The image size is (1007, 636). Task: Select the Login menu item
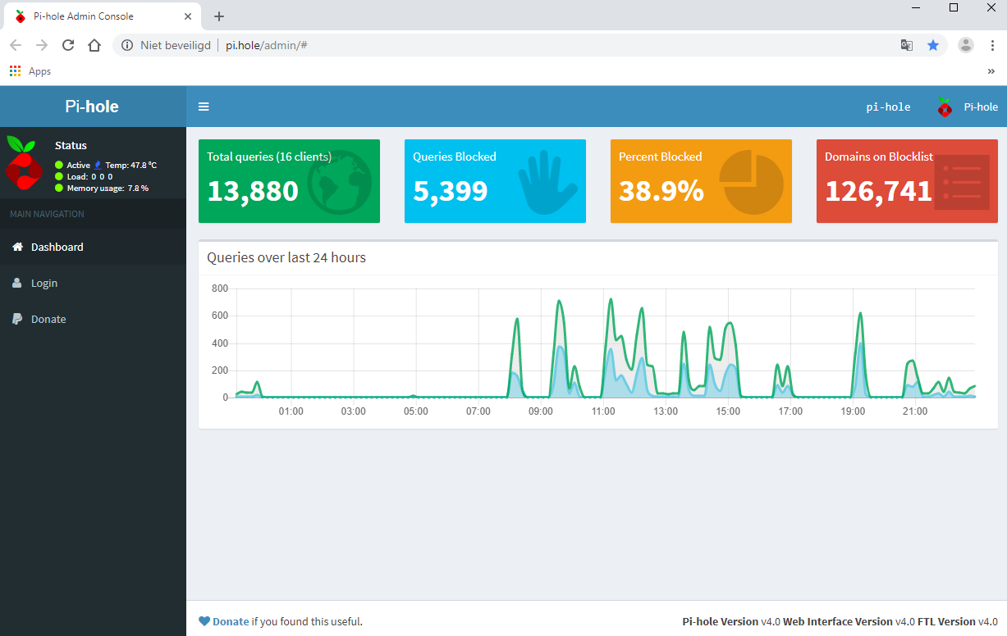tap(44, 283)
